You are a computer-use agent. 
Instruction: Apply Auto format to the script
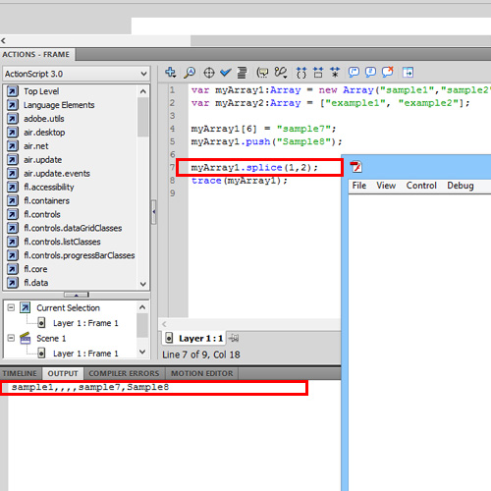(x=243, y=73)
